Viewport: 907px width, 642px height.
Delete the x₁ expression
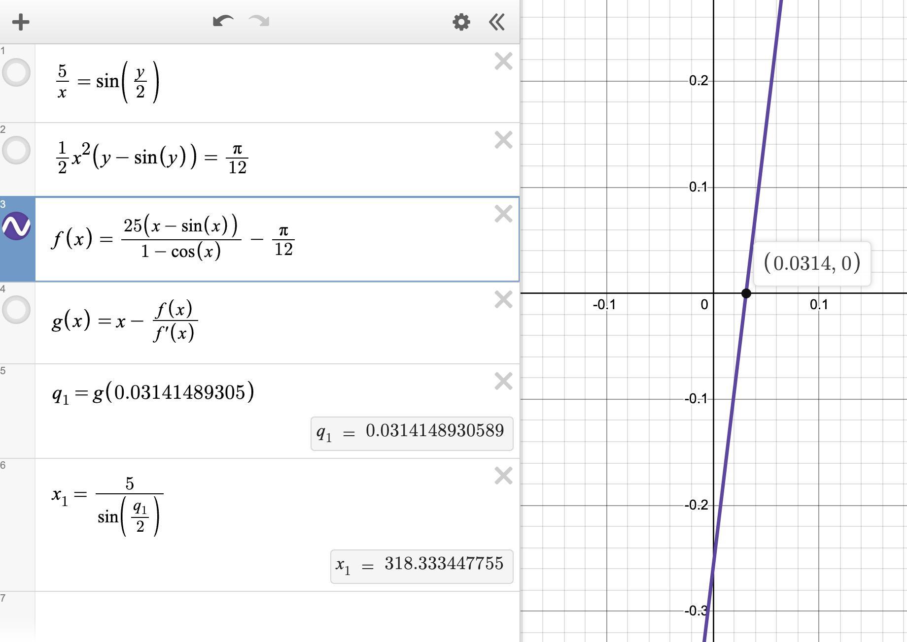click(x=503, y=476)
